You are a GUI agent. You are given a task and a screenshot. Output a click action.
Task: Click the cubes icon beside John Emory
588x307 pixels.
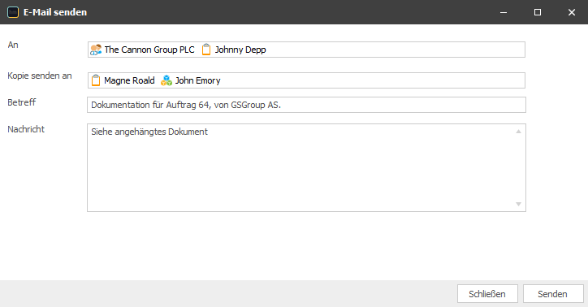coord(166,80)
